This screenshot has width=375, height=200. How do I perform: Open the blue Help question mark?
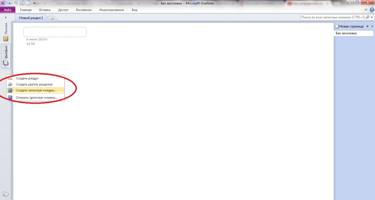pyautogui.click(x=372, y=10)
